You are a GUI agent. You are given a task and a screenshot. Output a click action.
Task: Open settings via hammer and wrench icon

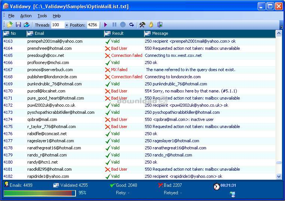(x=142, y=25)
